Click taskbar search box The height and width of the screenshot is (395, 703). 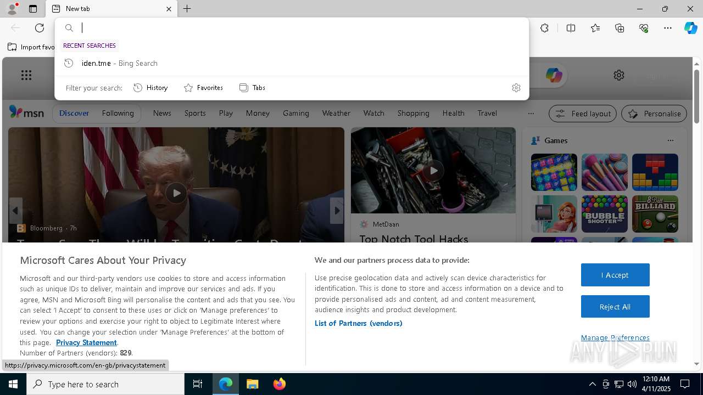click(x=105, y=384)
